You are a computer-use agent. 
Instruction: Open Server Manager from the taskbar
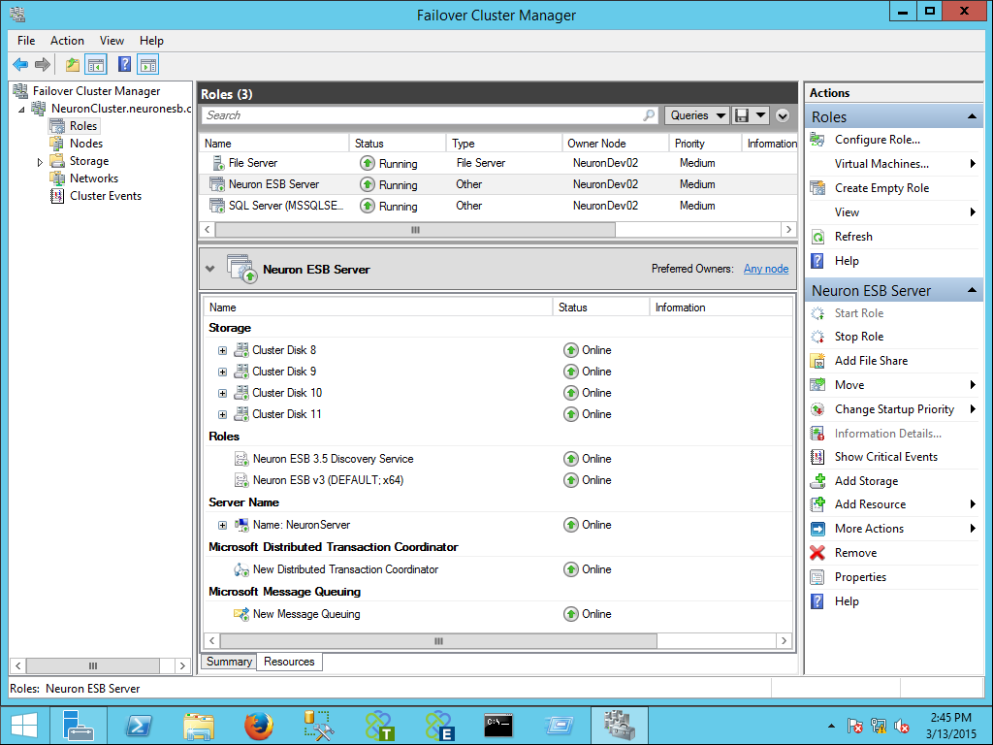79,726
